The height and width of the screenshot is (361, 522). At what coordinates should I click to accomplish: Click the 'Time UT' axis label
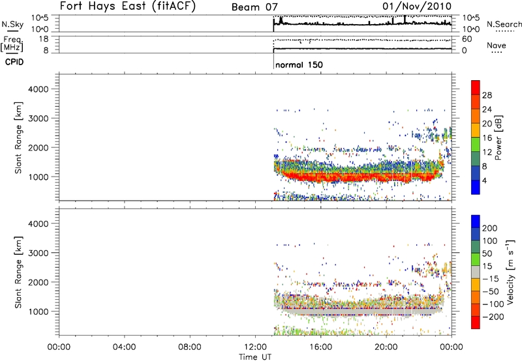pos(254,356)
